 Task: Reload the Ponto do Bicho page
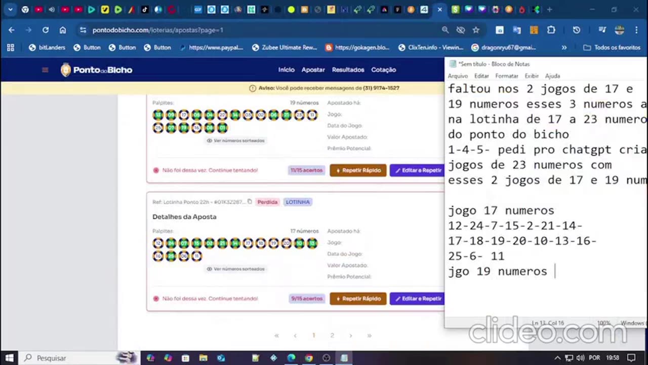pyautogui.click(x=46, y=30)
